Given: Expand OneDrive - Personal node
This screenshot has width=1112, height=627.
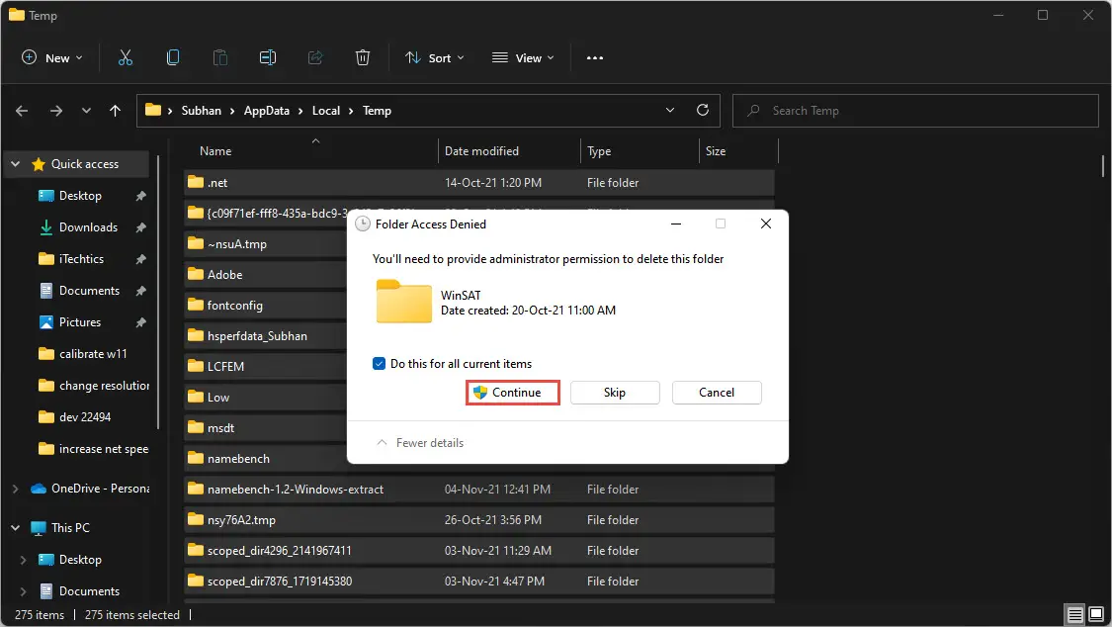Looking at the screenshot, I should pos(15,488).
